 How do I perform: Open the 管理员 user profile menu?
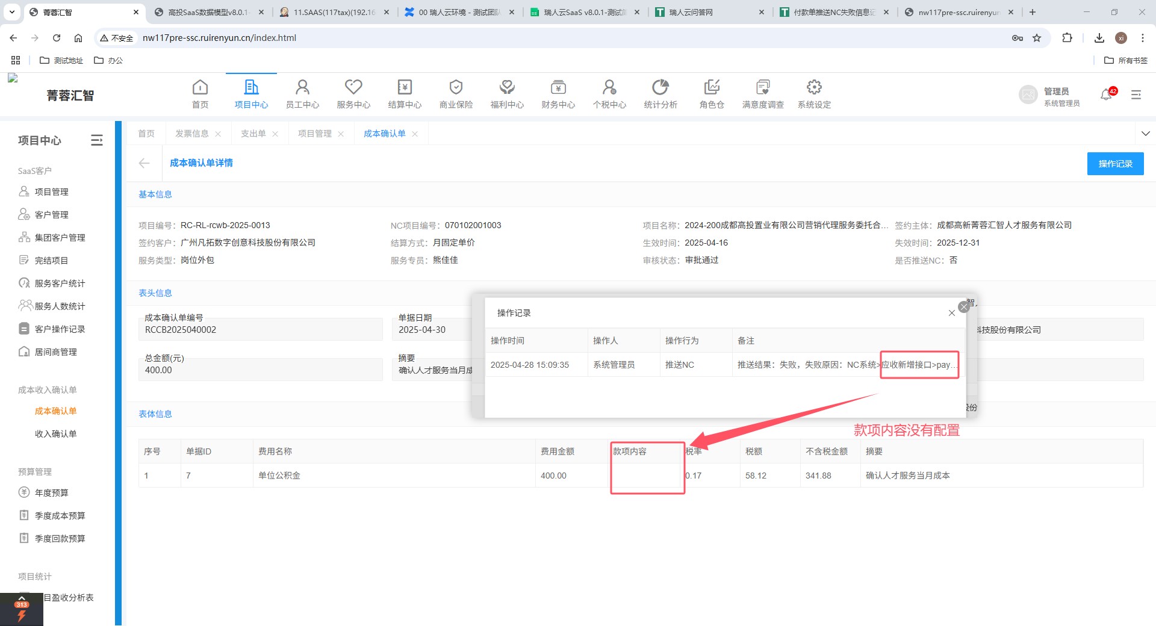tap(1049, 95)
